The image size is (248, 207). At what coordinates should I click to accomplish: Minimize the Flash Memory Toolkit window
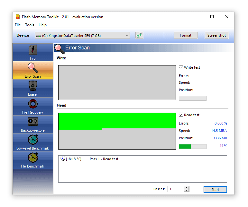(197, 17)
